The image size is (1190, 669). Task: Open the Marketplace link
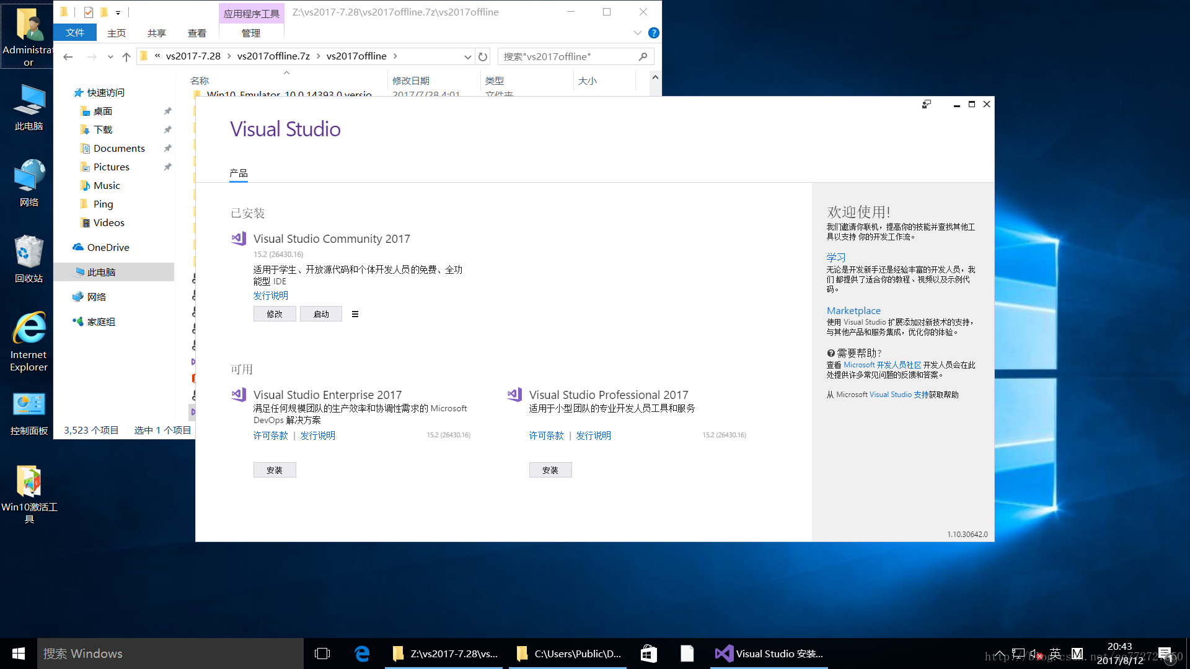click(853, 310)
